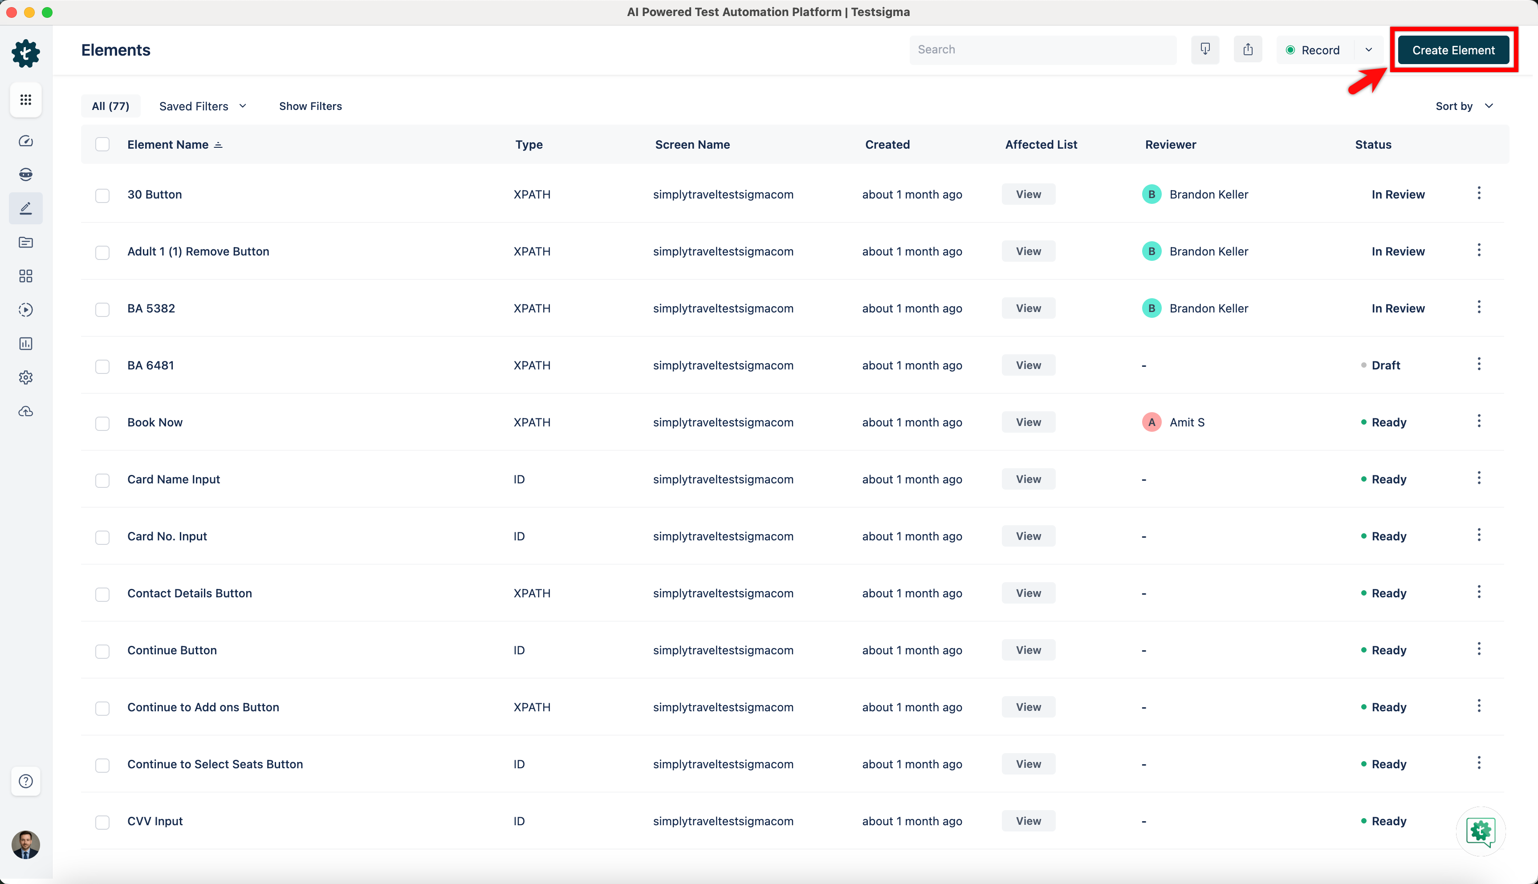Click the export share icon beside Record

coord(1248,49)
